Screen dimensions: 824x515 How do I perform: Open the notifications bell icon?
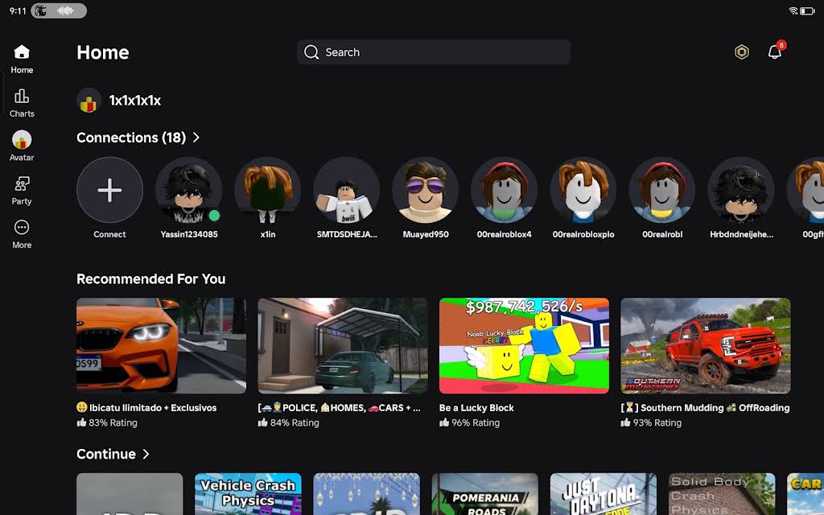pos(775,51)
